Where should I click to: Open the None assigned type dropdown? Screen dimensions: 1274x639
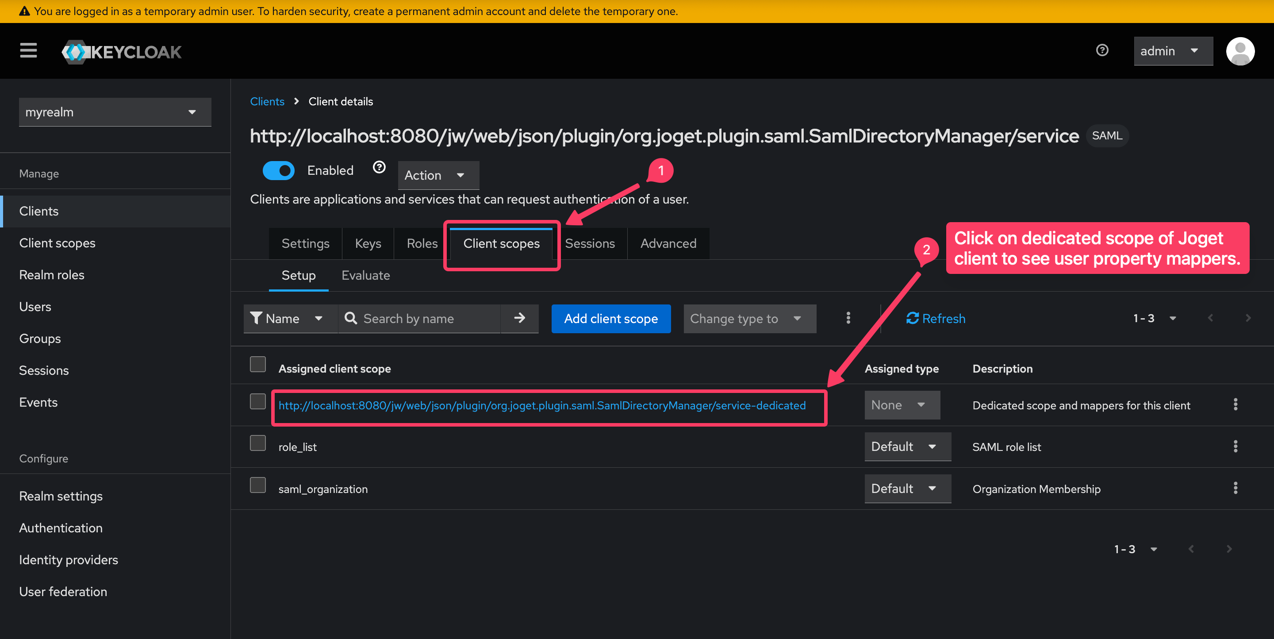902,405
